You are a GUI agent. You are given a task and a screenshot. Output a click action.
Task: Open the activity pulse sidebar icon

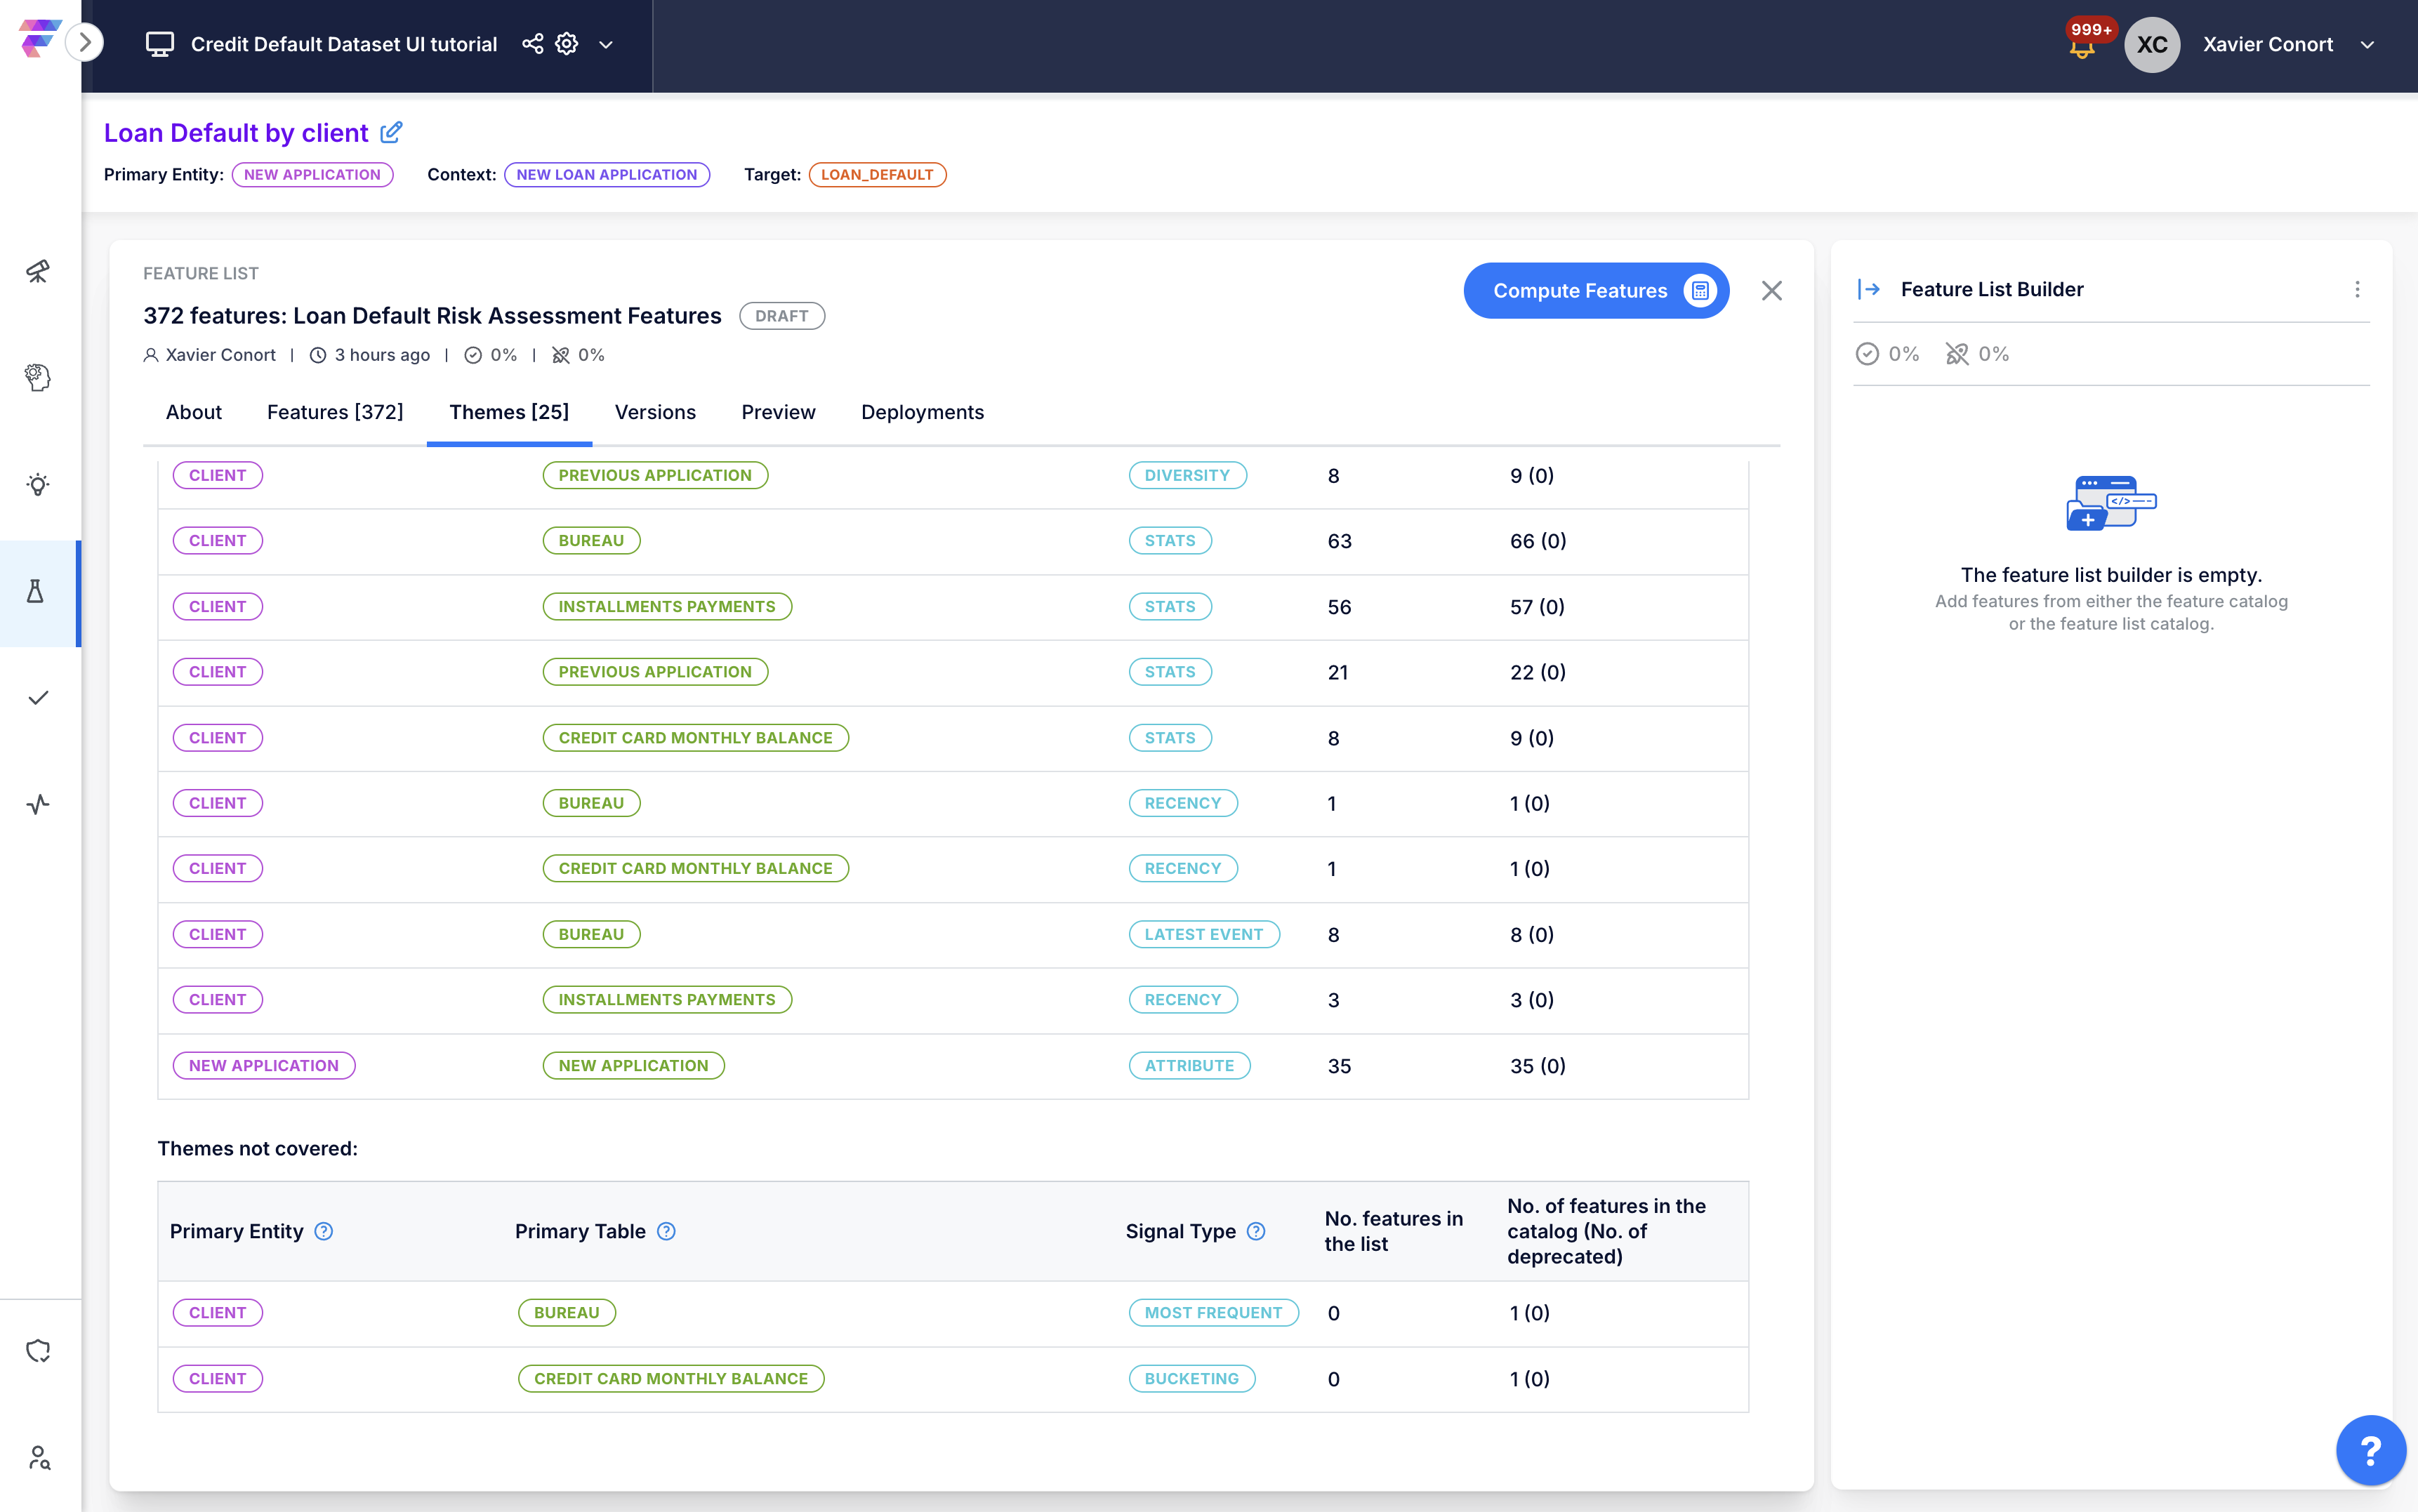coord(38,804)
